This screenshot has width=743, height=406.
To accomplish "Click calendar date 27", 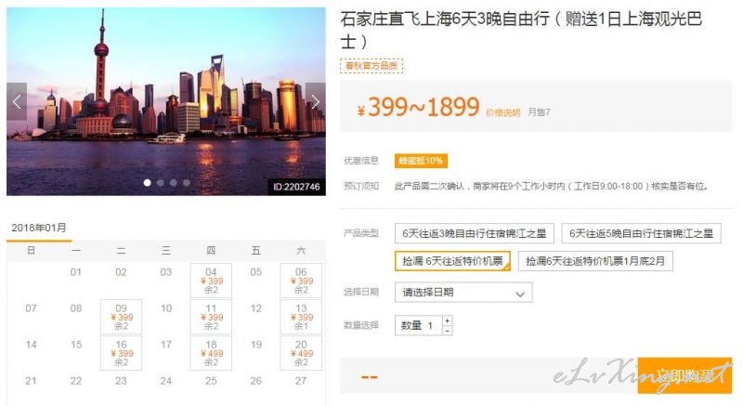I will click(x=301, y=380).
